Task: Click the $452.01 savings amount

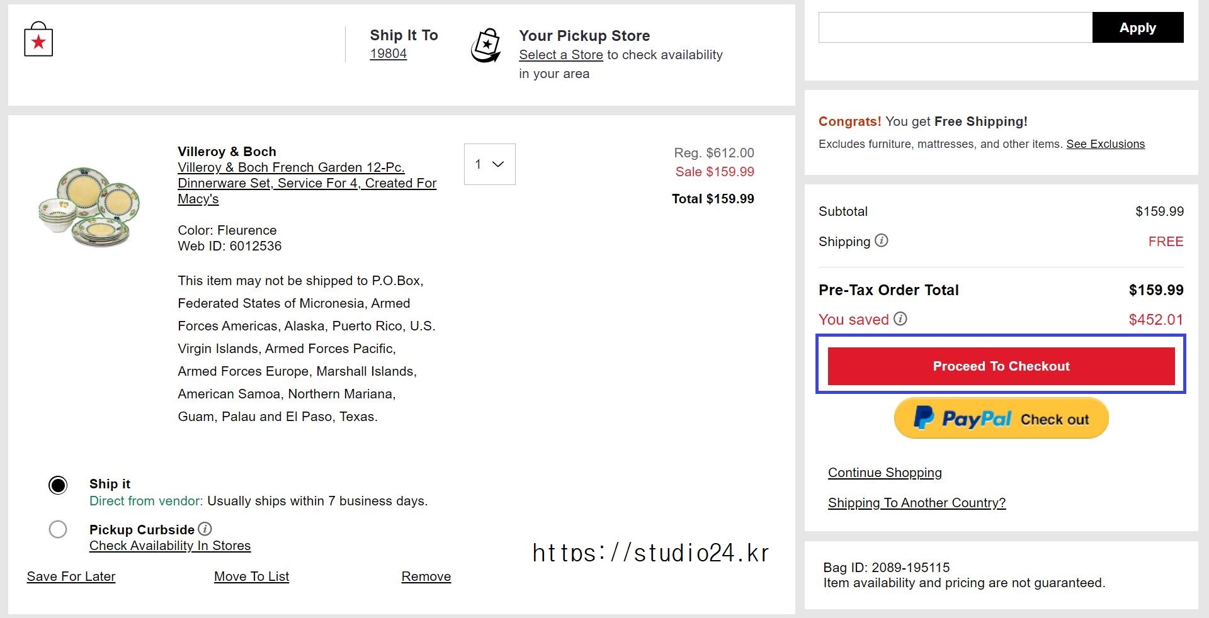Action: click(x=1156, y=320)
